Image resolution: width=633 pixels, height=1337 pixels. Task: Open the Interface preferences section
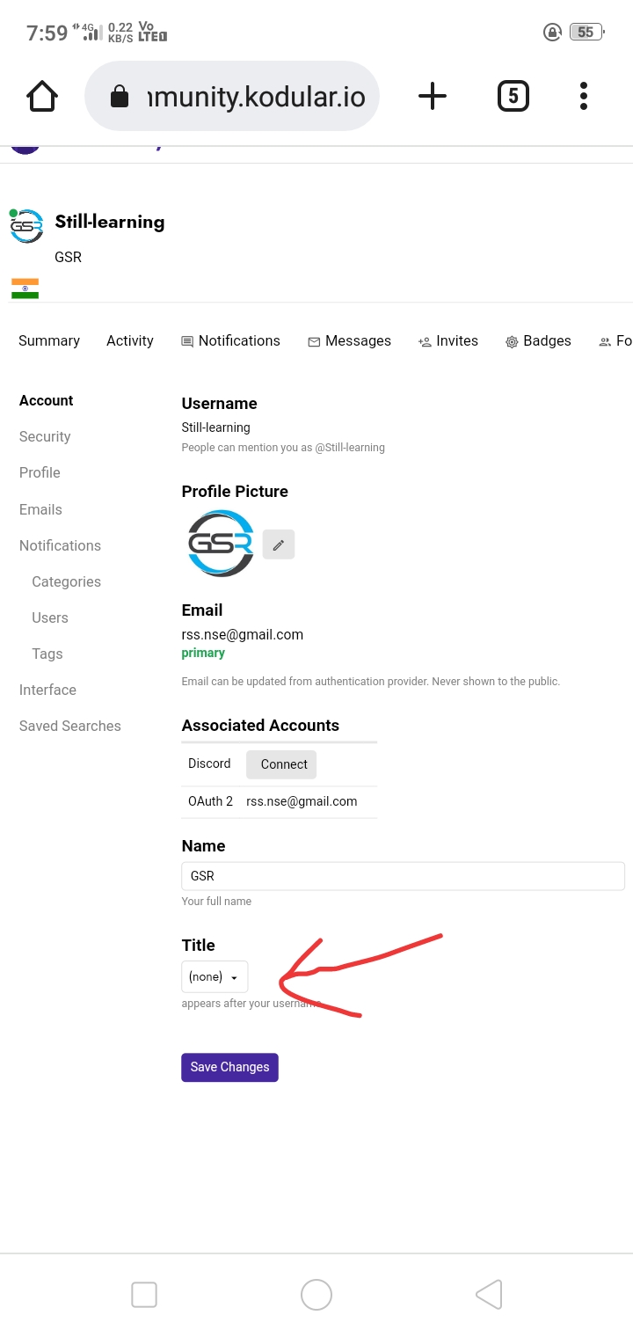pos(47,690)
